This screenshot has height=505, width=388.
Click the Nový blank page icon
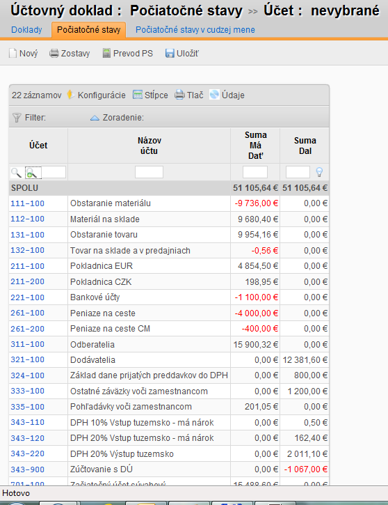tap(13, 53)
